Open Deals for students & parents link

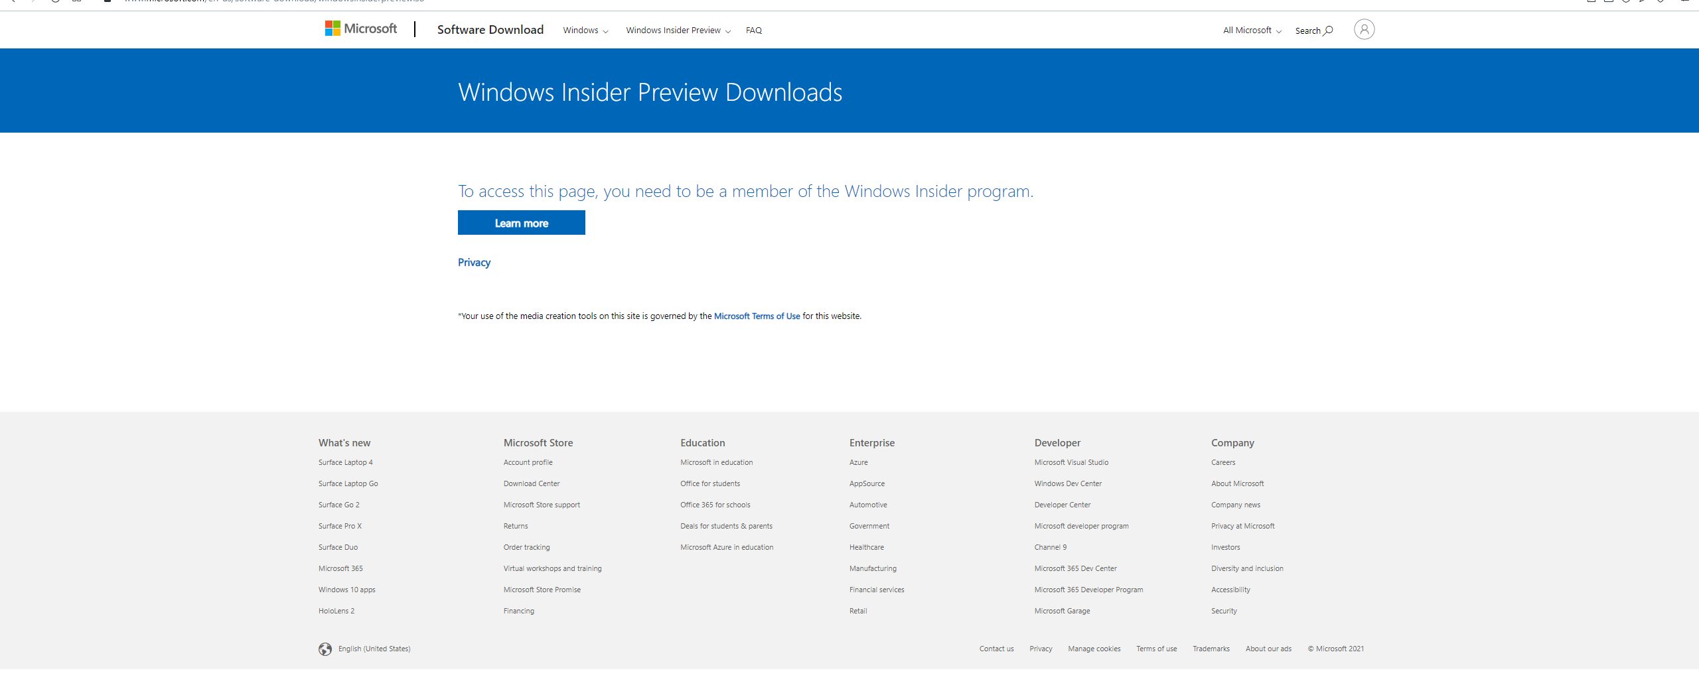pyautogui.click(x=727, y=527)
